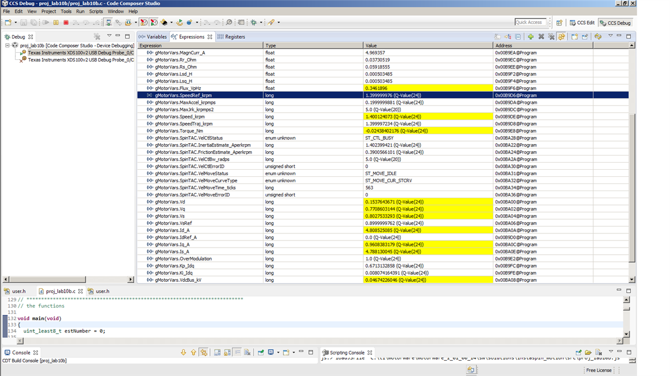Switch to the CCS Edit perspective
This screenshot has height=376, width=670.
tap(582, 23)
